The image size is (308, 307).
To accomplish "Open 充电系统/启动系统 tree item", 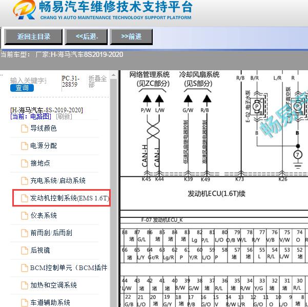I will coord(58,181).
